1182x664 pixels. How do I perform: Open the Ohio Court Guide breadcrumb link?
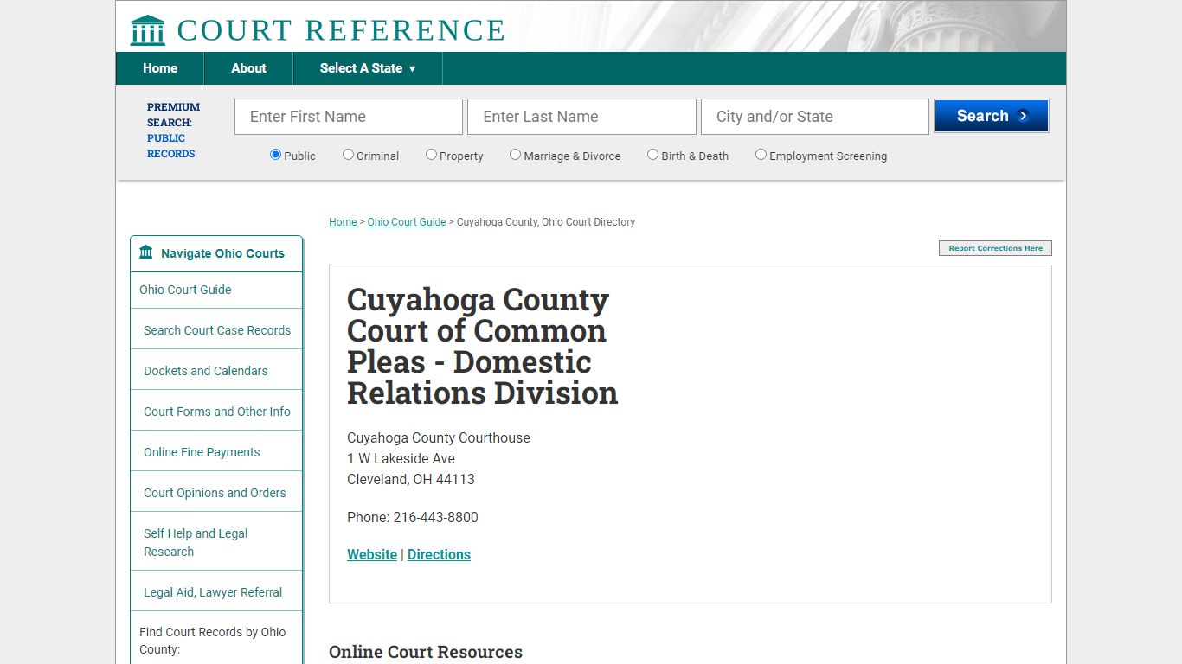tap(407, 222)
